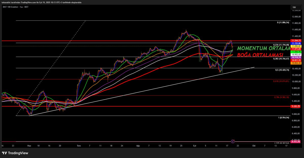Click the Eyl date label
The height and width of the screenshot is (158, 304).
coord(195,146)
